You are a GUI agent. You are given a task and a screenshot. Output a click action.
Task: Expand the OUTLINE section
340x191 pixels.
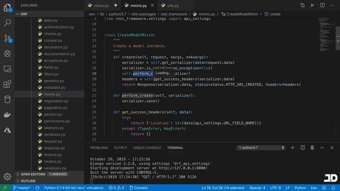click(x=49, y=181)
